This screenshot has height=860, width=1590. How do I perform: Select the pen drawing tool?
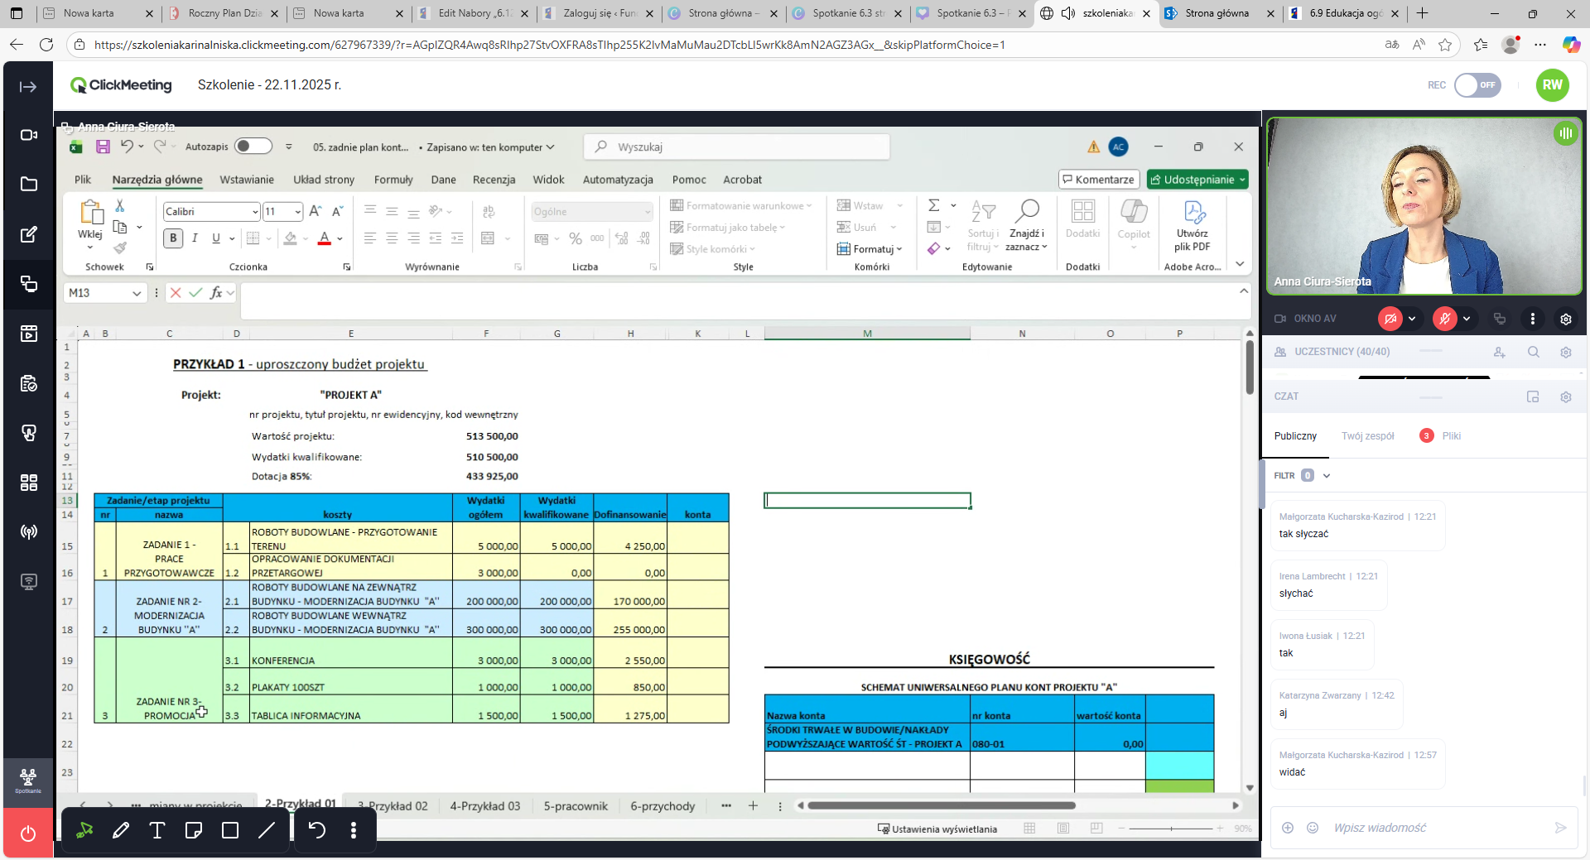tap(121, 830)
